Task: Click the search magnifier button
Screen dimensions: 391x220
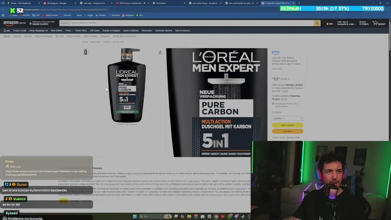Action: click(317, 23)
